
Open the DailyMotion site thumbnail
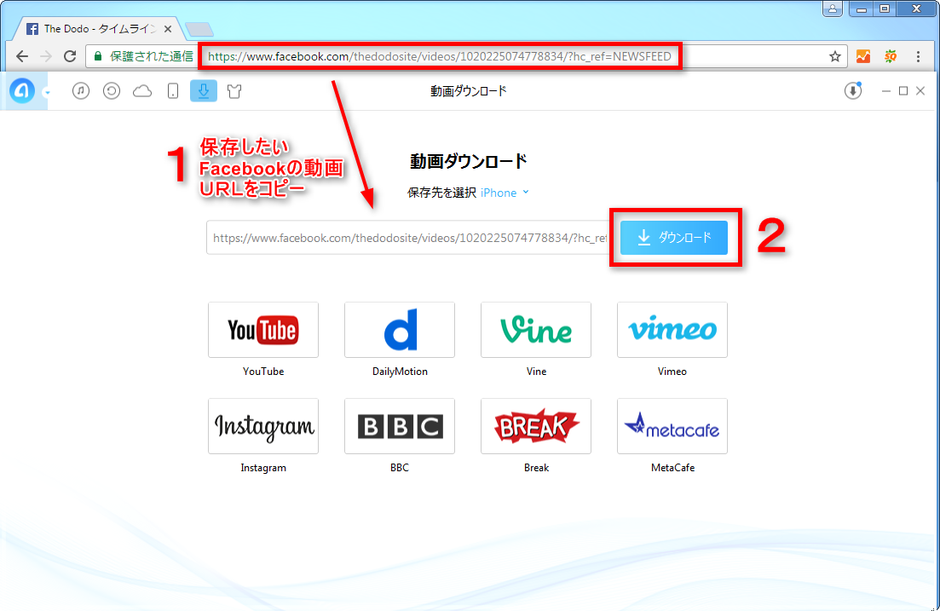click(399, 330)
